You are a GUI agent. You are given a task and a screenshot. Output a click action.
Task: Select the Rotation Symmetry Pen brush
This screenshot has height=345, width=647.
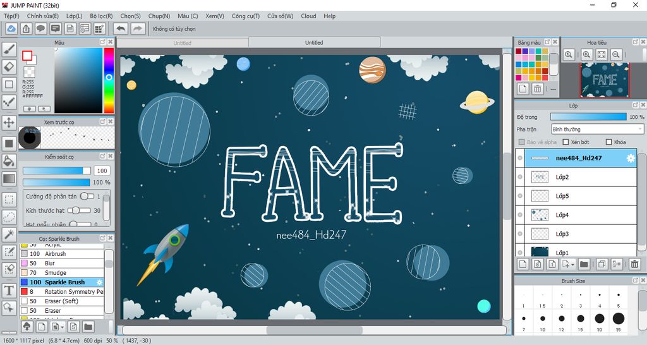coord(62,292)
